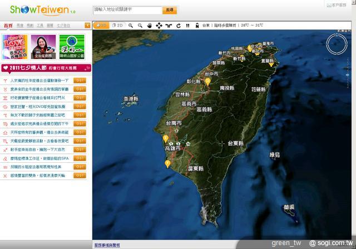Open the 陽明山國家公園 thumbnail

[x=71, y=47]
